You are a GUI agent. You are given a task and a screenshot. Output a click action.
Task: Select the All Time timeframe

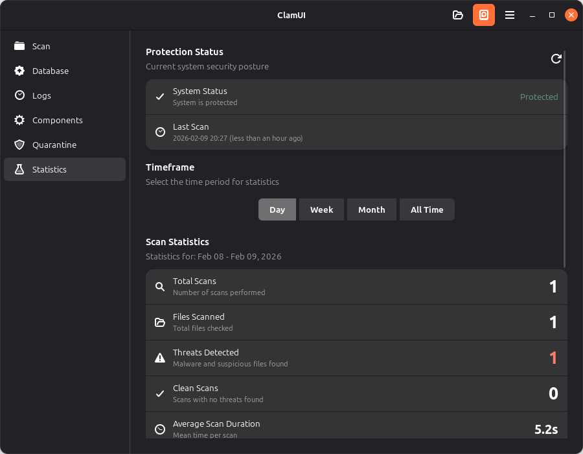(x=427, y=209)
